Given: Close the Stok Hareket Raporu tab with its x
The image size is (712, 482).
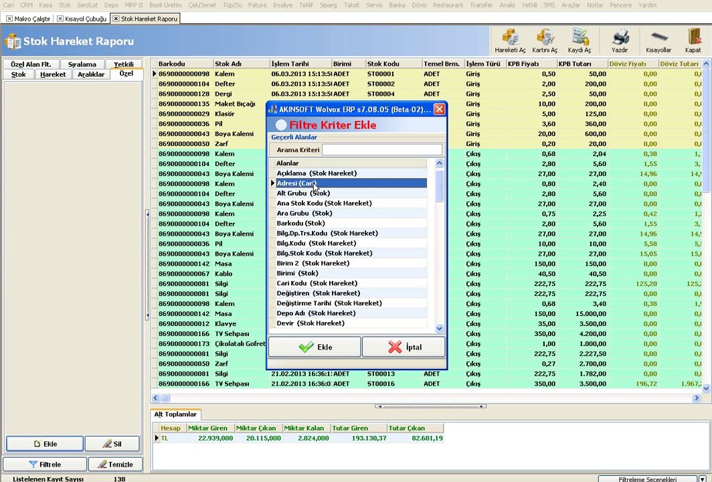Looking at the screenshot, I should [x=116, y=19].
